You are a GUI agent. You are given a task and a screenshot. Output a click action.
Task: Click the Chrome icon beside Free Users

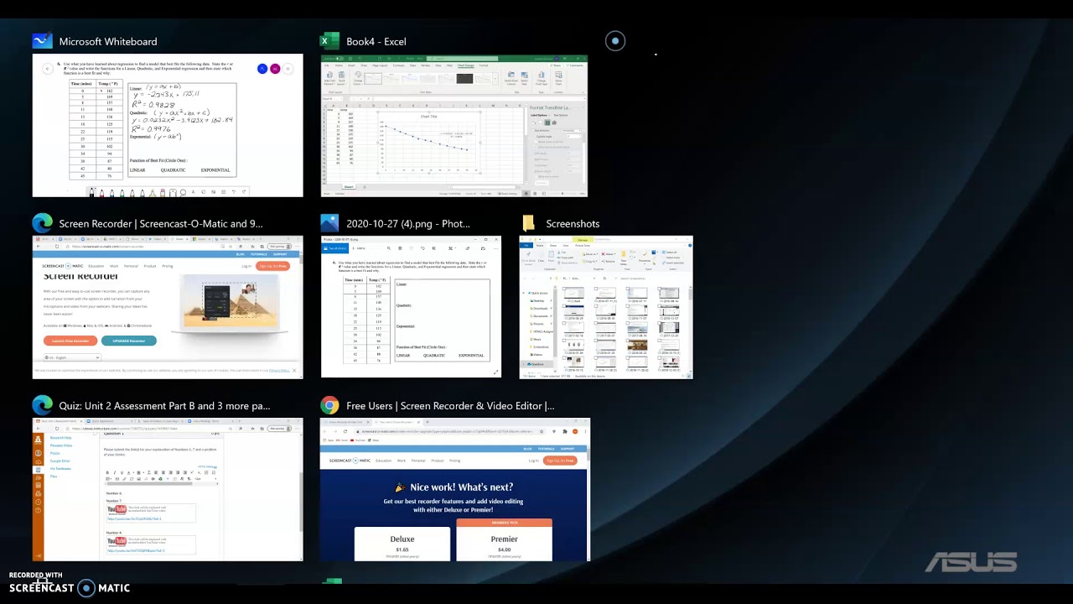[x=329, y=405]
